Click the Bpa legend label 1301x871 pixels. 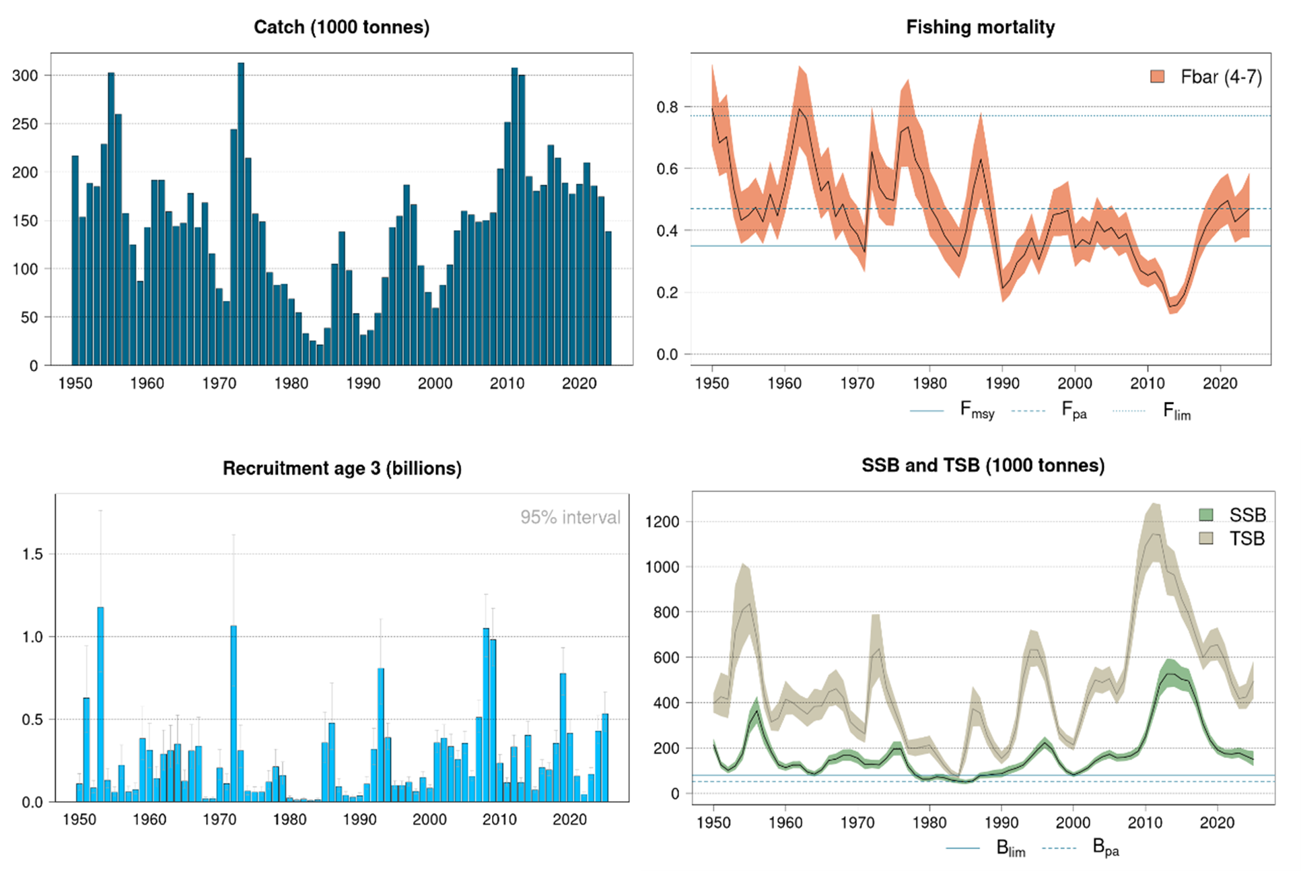1105,847
